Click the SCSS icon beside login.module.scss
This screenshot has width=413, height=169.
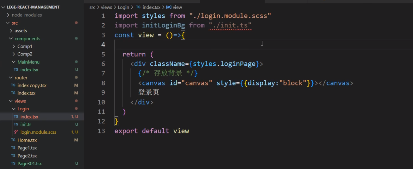pyautogui.click(x=16, y=132)
